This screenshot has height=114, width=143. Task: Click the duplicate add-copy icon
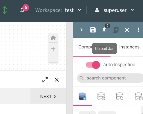pos(116,30)
